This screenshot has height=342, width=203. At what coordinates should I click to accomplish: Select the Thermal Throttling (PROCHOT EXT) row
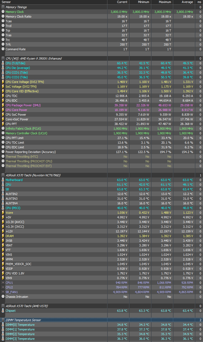tap(101, 166)
